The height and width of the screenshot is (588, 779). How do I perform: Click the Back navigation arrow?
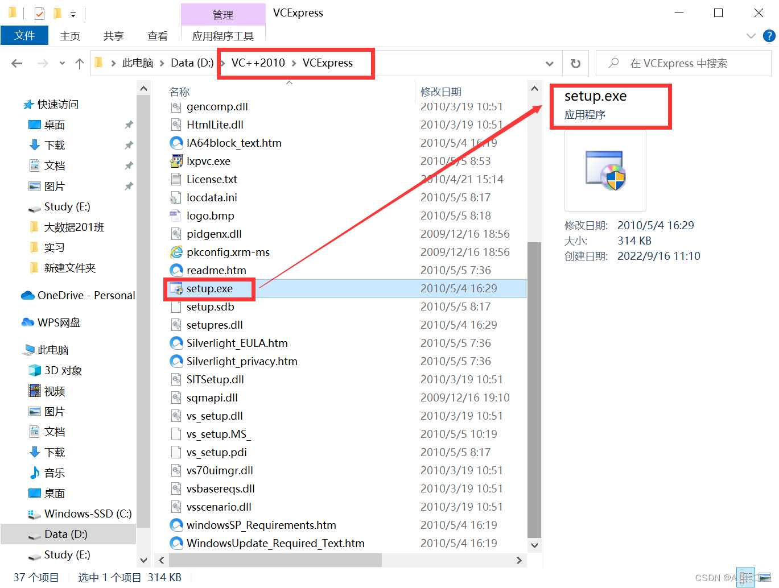point(17,64)
